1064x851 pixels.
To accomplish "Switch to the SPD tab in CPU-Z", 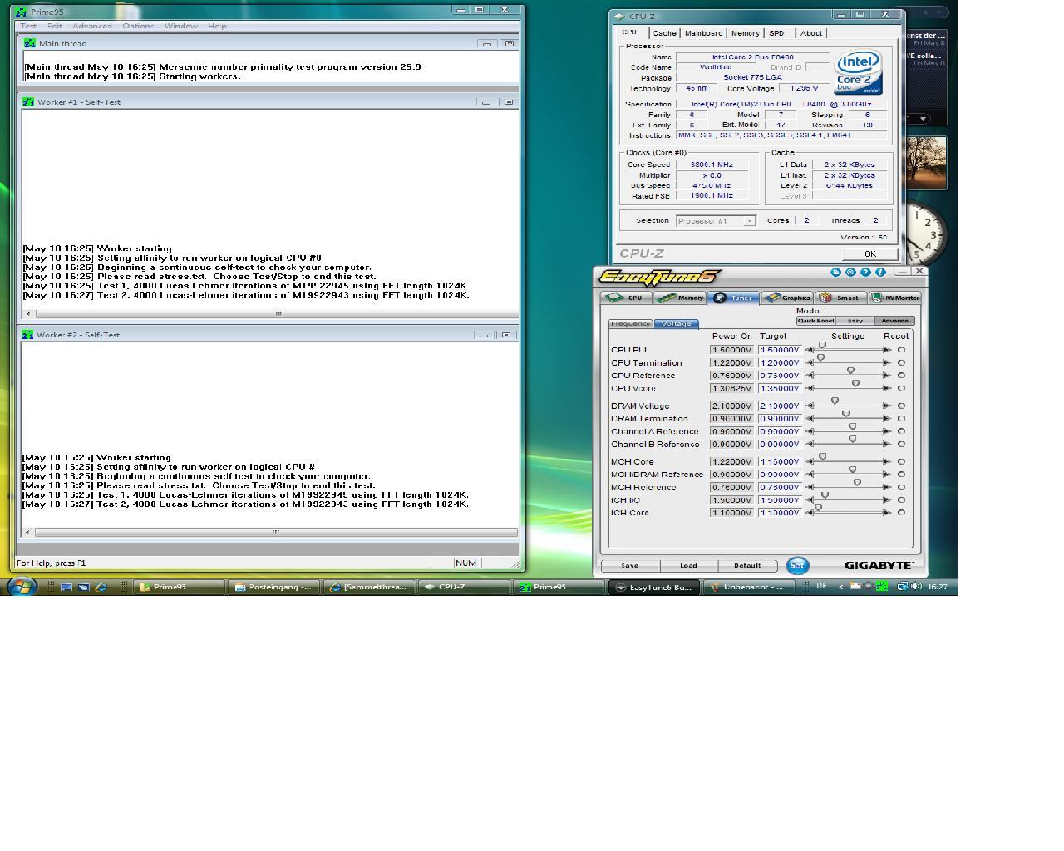I will coord(776,33).
